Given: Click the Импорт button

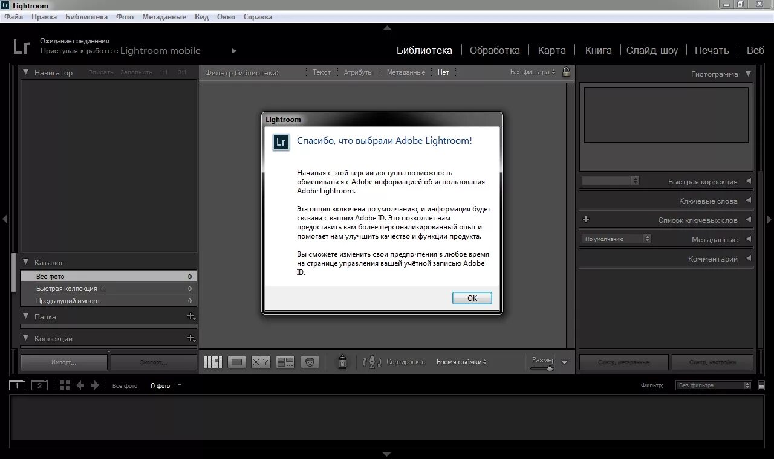Looking at the screenshot, I should pyautogui.click(x=64, y=362).
